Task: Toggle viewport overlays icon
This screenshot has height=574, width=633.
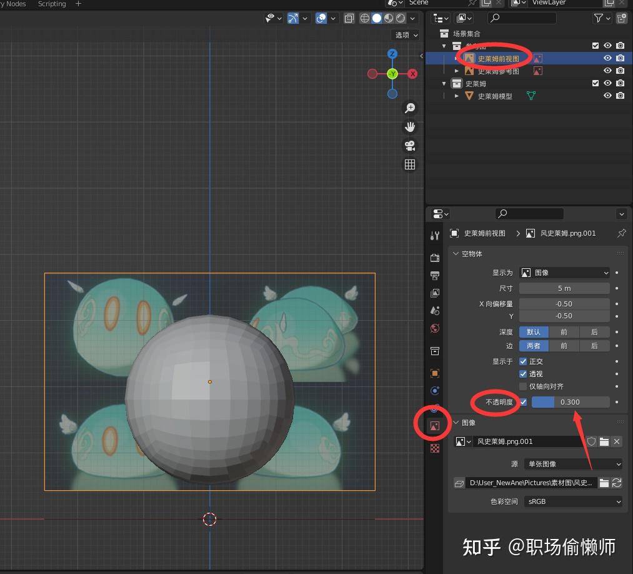Action: pyautogui.click(x=321, y=18)
